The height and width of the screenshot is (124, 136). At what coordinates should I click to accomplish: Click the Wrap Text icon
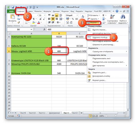coord(61,15)
